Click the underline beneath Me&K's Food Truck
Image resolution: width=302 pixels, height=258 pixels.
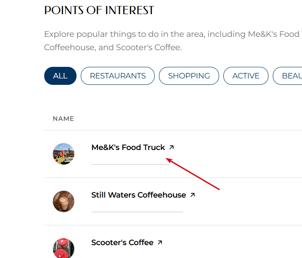pos(131,164)
